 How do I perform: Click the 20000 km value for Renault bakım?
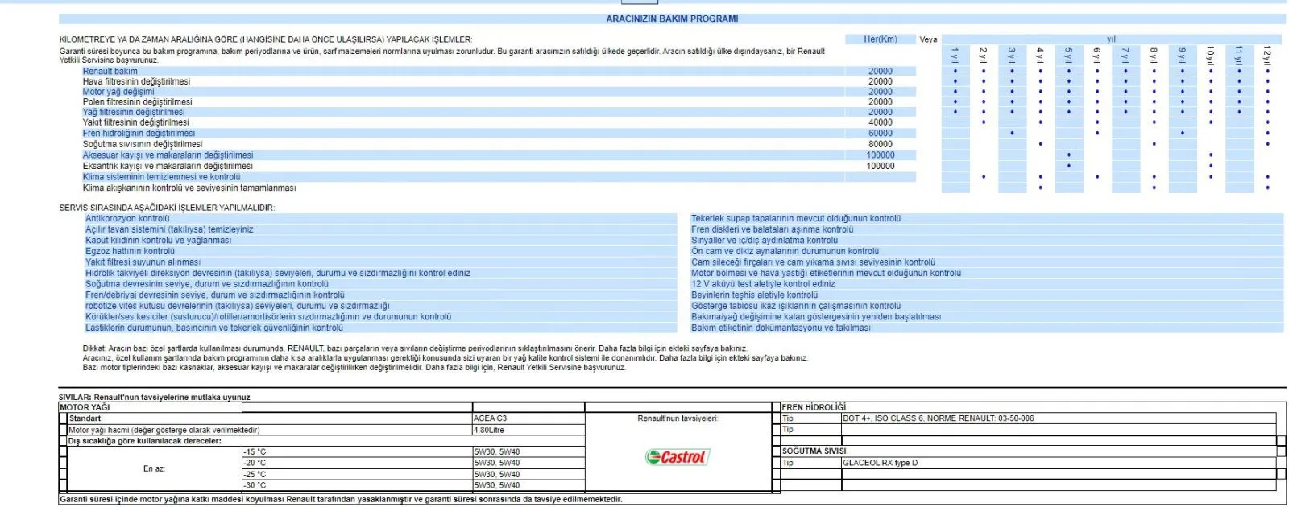click(881, 71)
